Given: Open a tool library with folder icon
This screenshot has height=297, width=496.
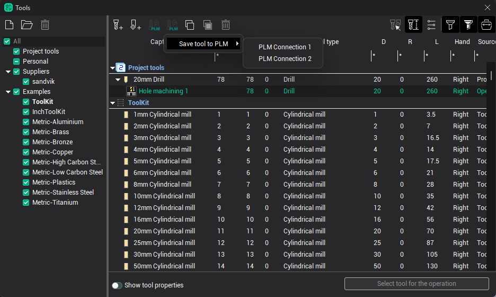Looking at the screenshot, I should (26, 24).
